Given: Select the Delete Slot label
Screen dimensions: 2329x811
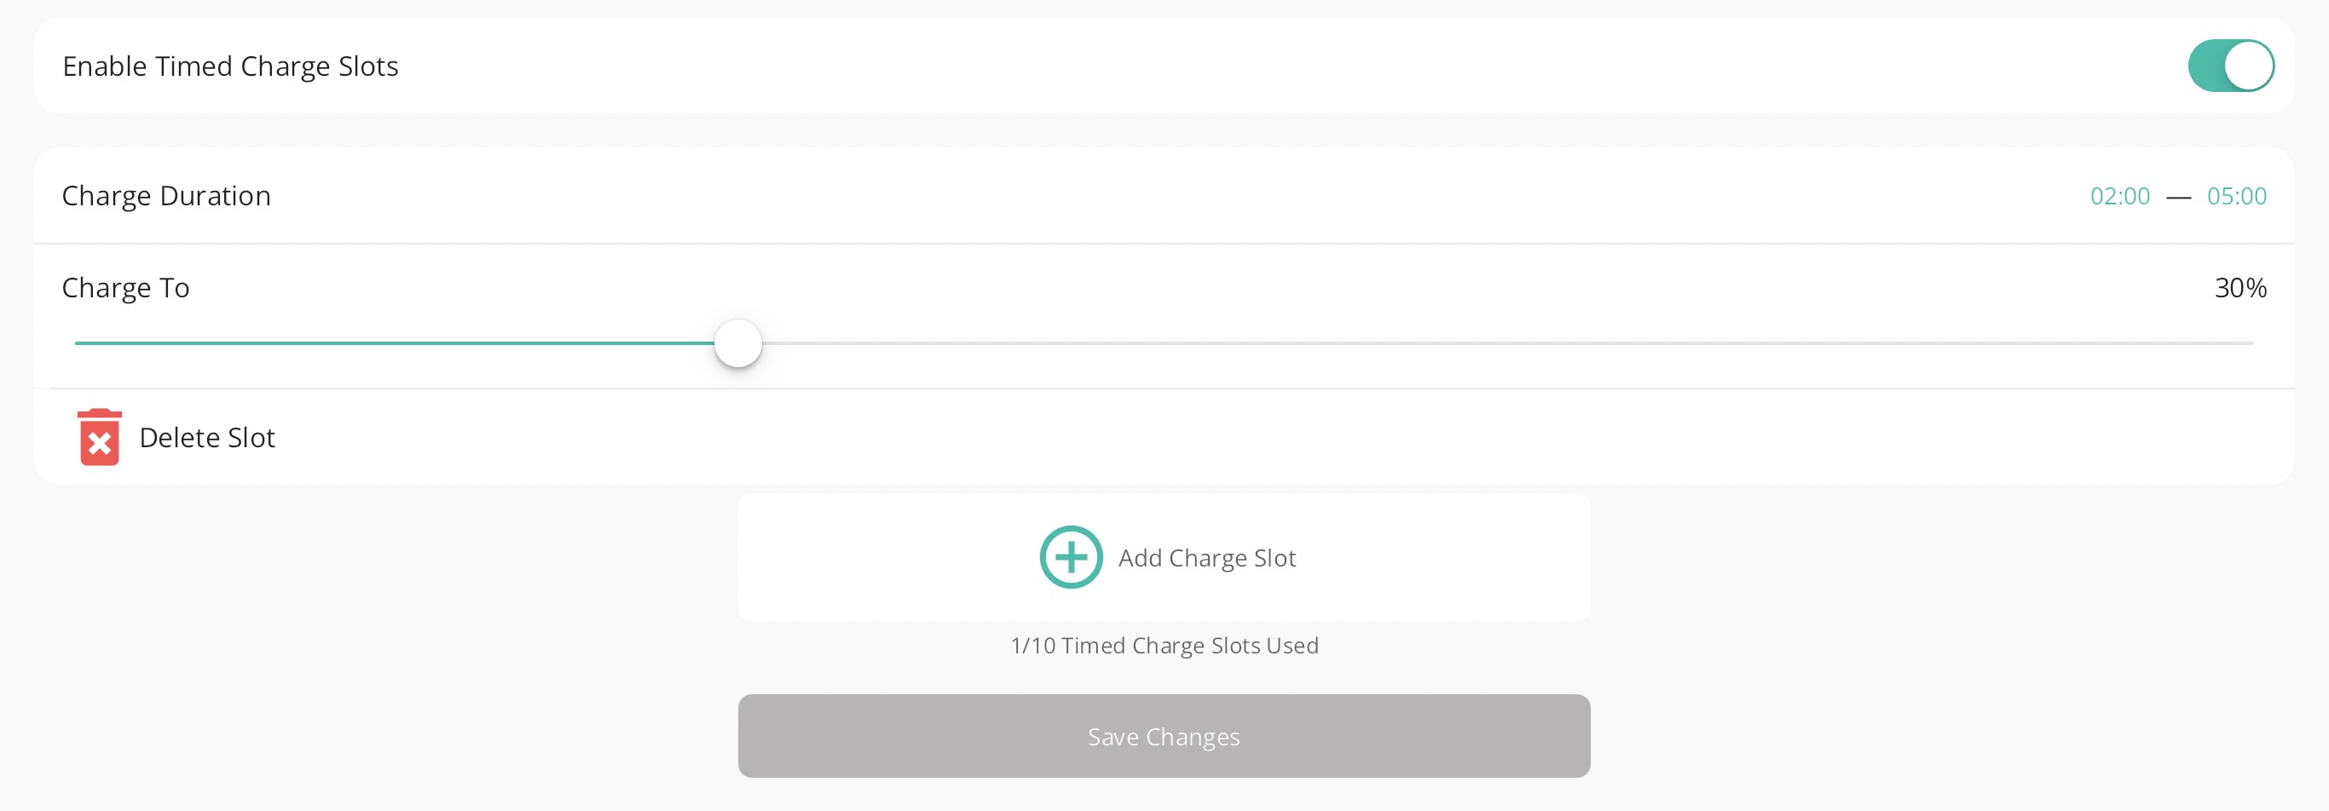Looking at the screenshot, I should [207, 438].
